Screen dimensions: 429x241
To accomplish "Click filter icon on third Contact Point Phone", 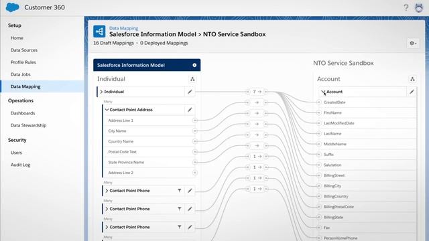I will pyautogui.click(x=180, y=227).
